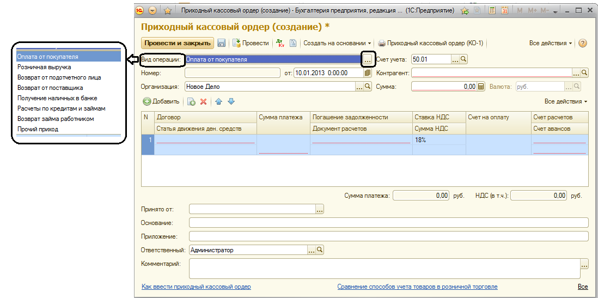This screenshot has width=598, height=298.
Task: Click the floppy disk save icon
Action: click(222, 43)
